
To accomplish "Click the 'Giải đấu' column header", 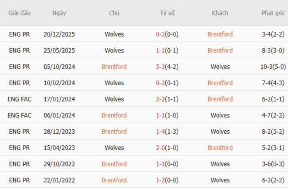I will [x=19, y=13].
